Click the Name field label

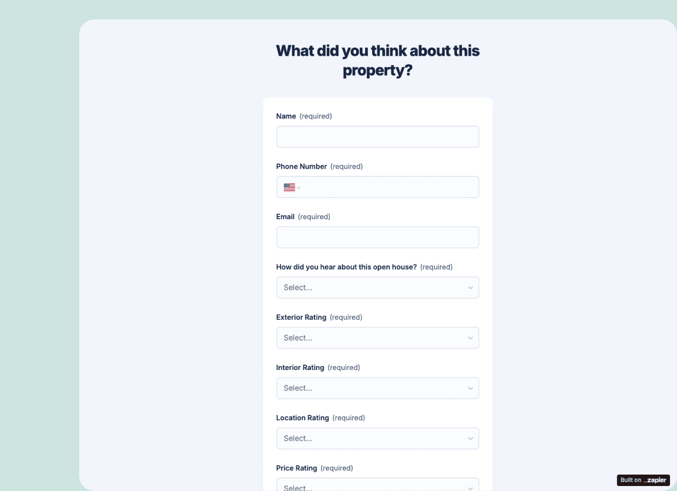286,116
